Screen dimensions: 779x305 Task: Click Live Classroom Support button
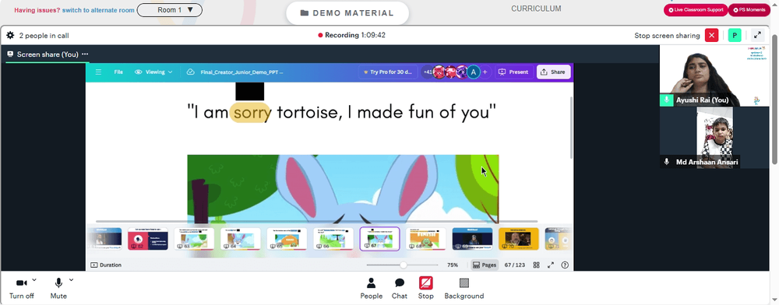click(696, 10)
